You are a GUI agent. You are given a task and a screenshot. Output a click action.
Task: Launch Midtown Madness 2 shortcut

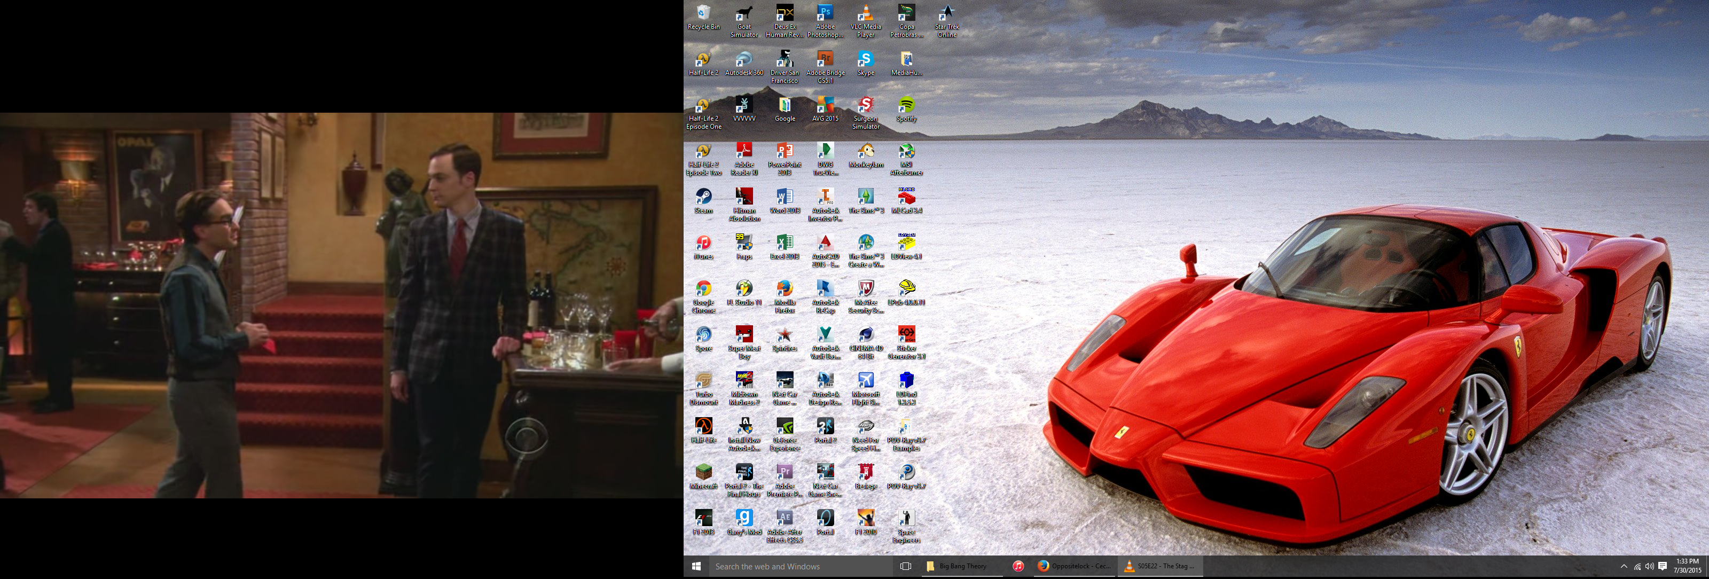(x=744, y=388)
